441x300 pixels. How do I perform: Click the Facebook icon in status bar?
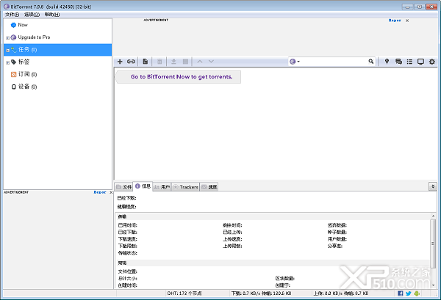click(x=401, y=293)
